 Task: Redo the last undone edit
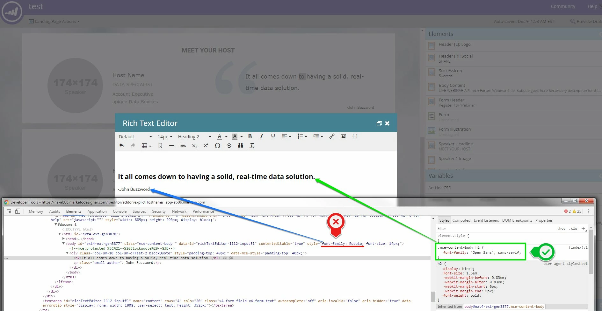(x=133, y=146)
